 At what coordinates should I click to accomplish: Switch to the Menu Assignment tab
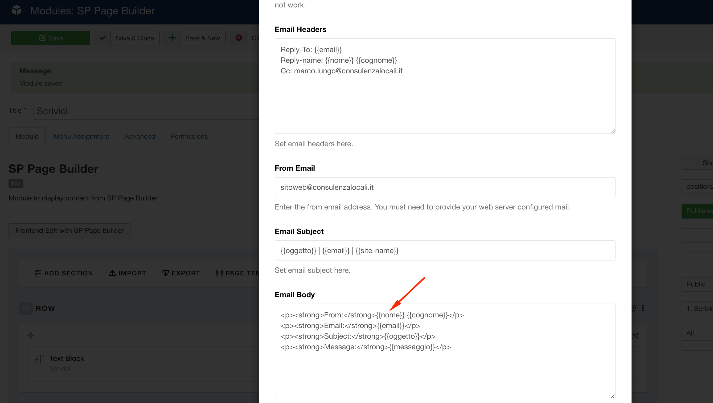[x=81, y=136]
